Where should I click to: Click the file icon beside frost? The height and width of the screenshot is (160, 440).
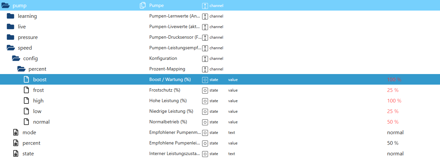(x=26, y=90)
